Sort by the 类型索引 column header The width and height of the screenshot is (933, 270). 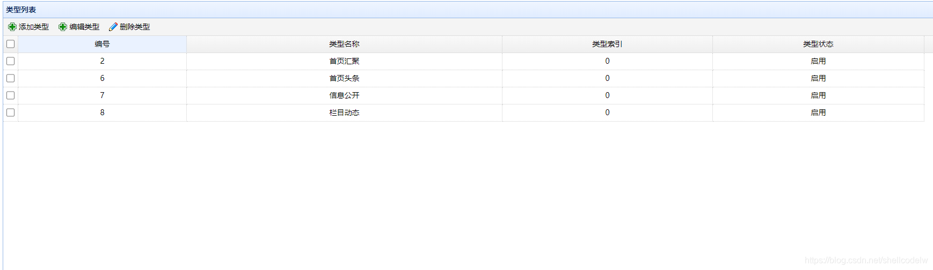(607, 44)
